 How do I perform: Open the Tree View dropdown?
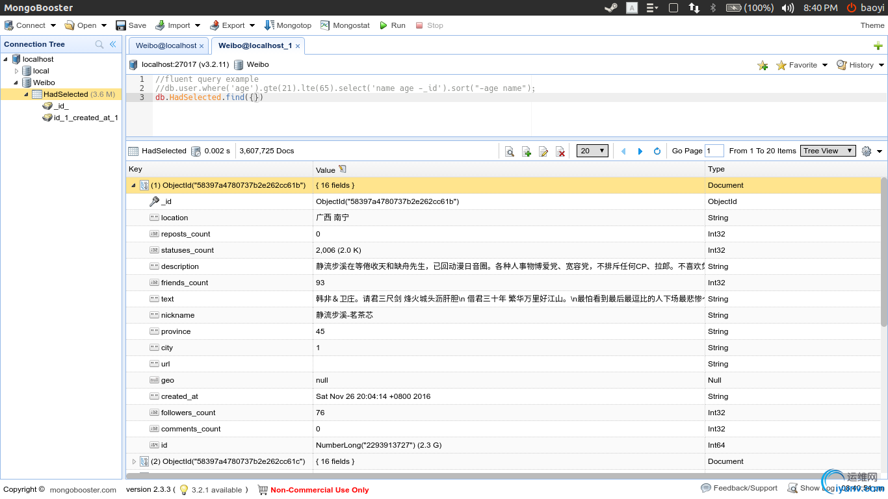tap(828, 151)
